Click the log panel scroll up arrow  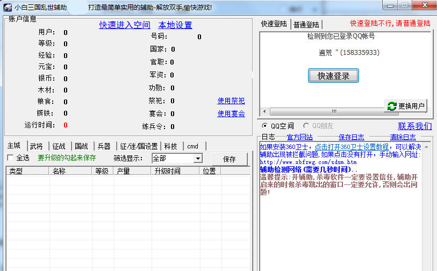(x=426, y=146)
